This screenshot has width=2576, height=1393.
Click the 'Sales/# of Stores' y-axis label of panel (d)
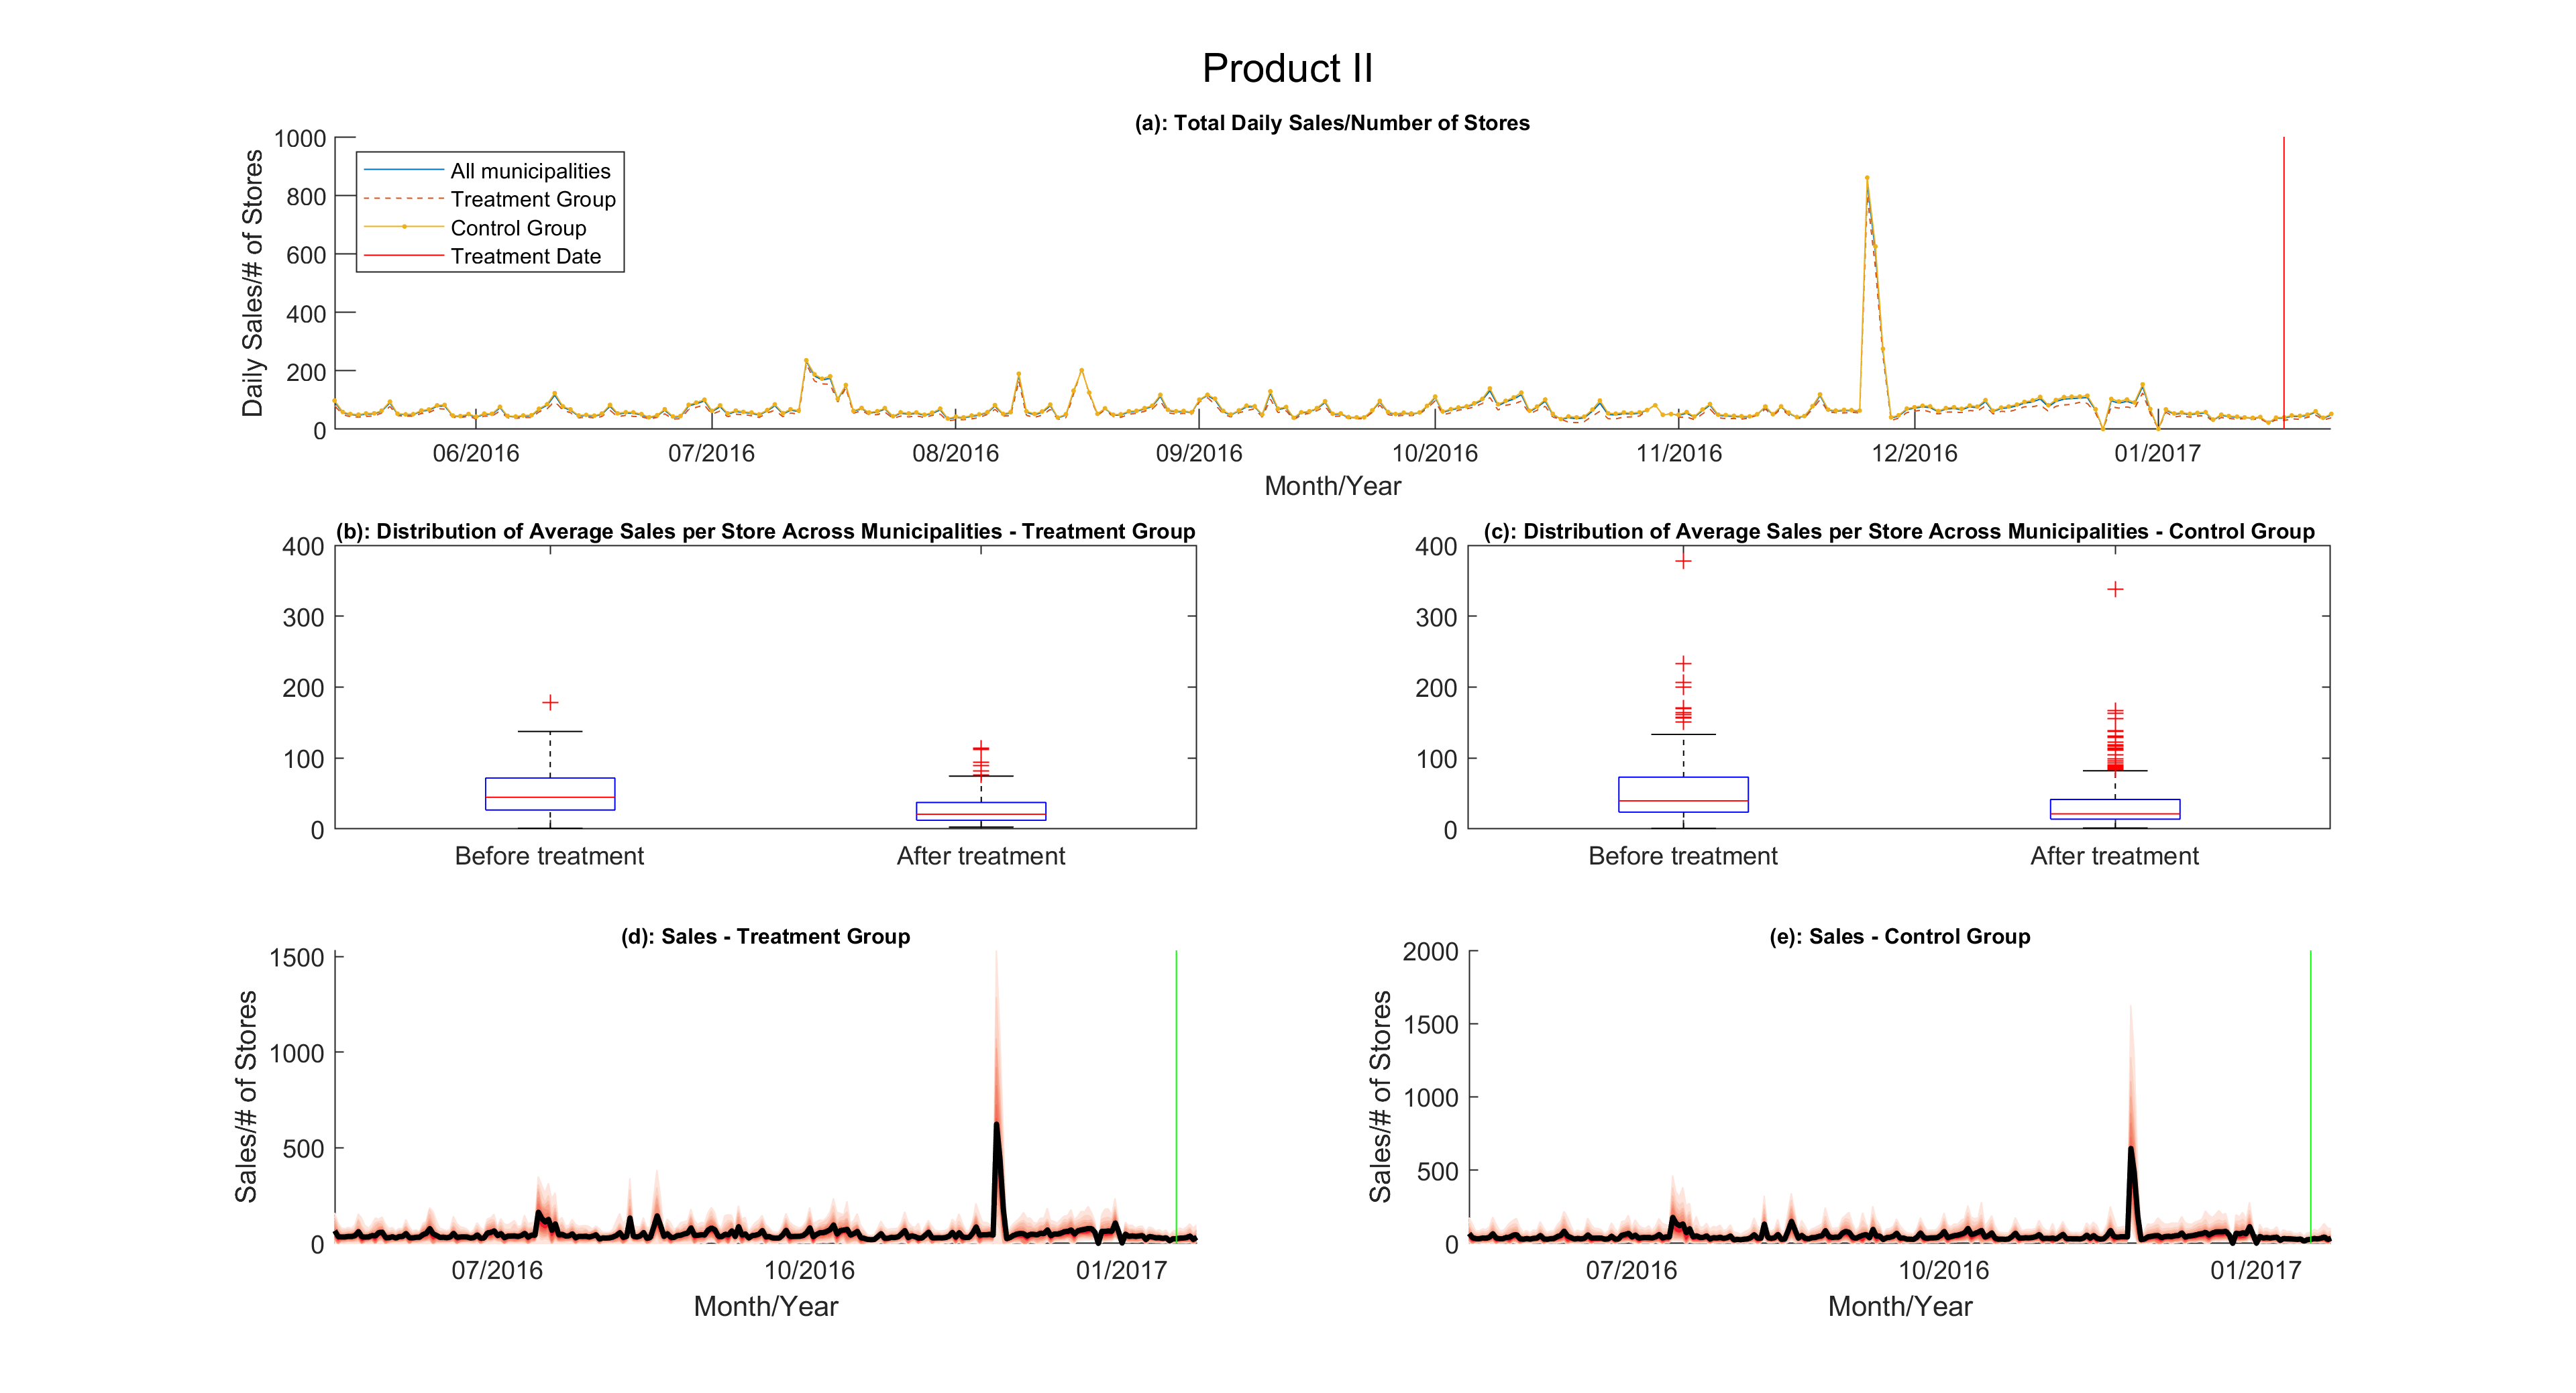point(246,1096)
